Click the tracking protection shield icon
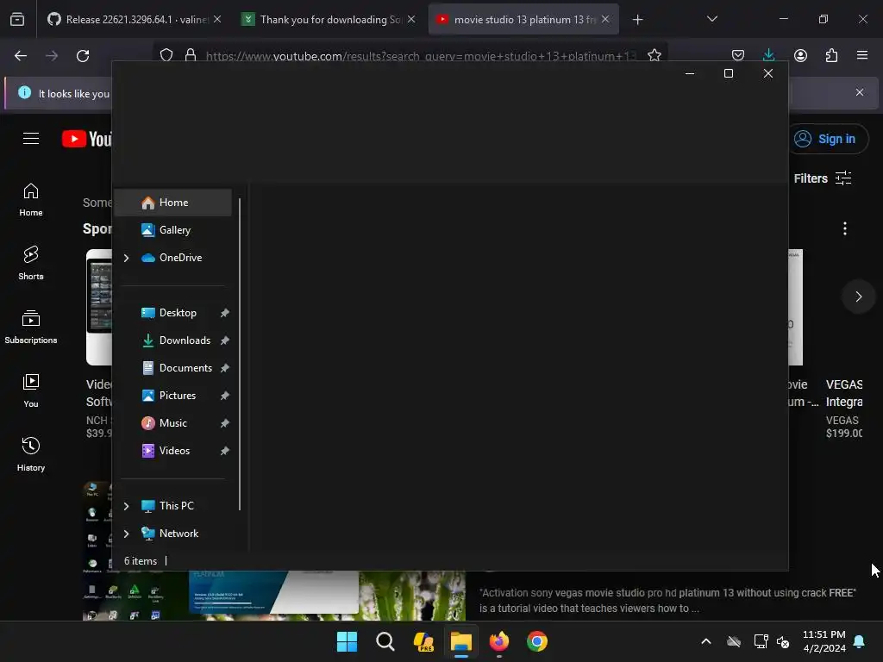Viewport: 883px width, 662px height. tap(166, 55)
